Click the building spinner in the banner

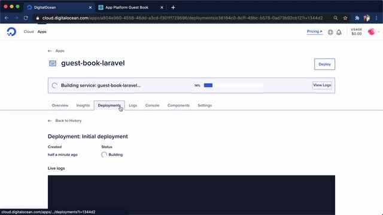coord(54,85)
